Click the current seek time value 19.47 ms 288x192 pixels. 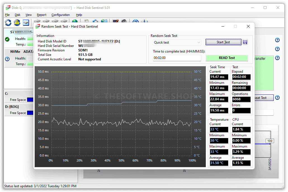coord(219,77)
